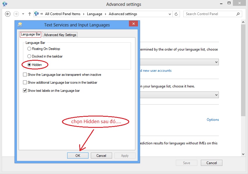
Task: Click the Control Panel icon in the address bar
Action: [x=36, y=13]
